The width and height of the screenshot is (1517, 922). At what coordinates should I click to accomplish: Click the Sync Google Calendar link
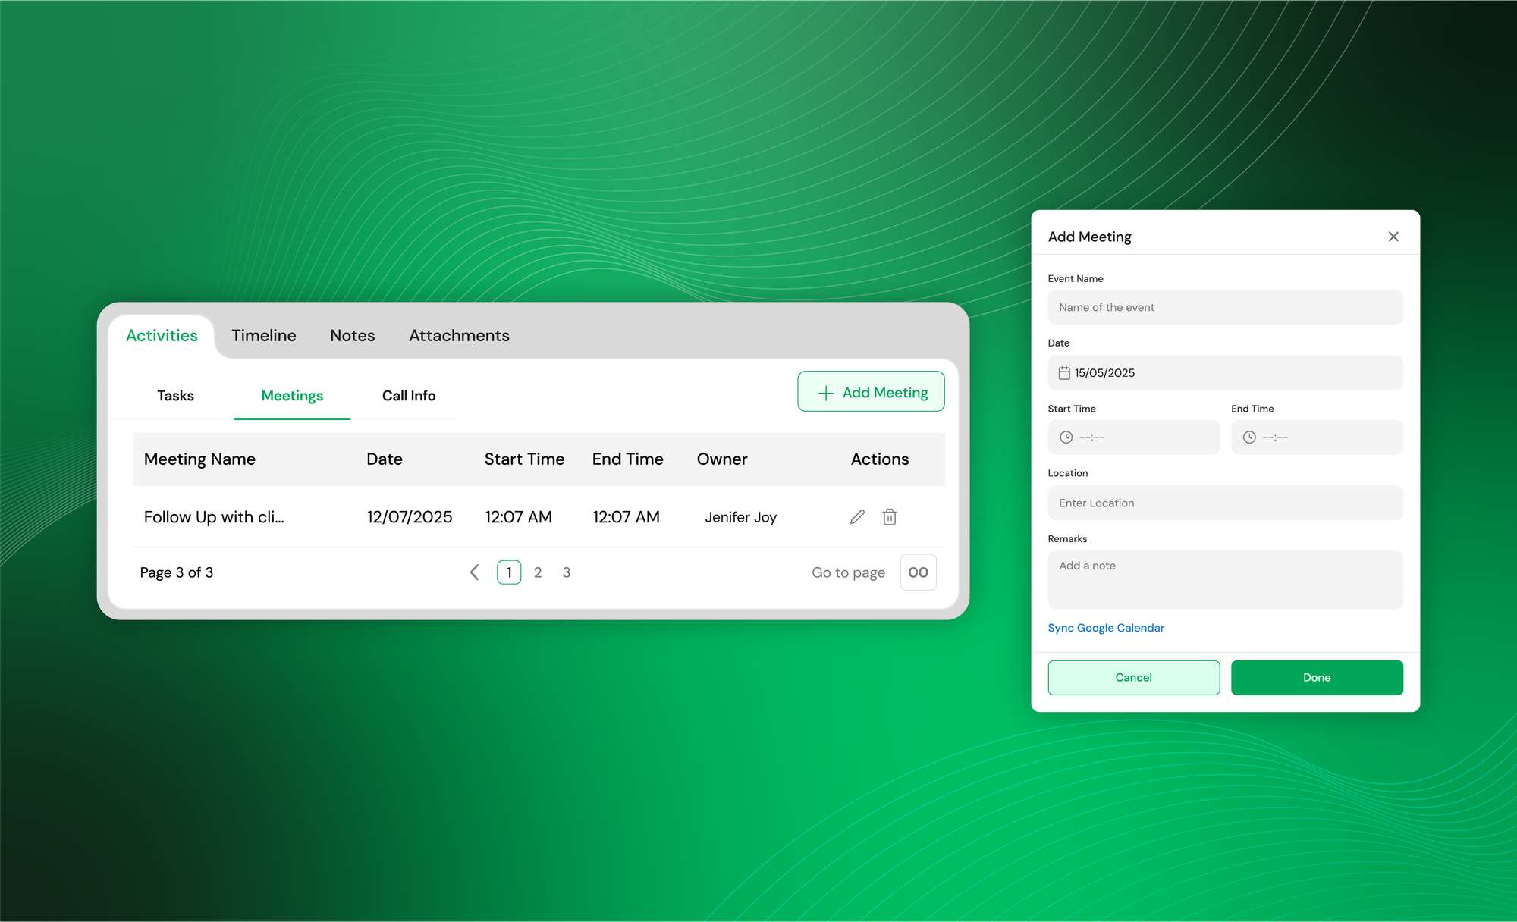pyautogui.click(x=1105, y=628)
